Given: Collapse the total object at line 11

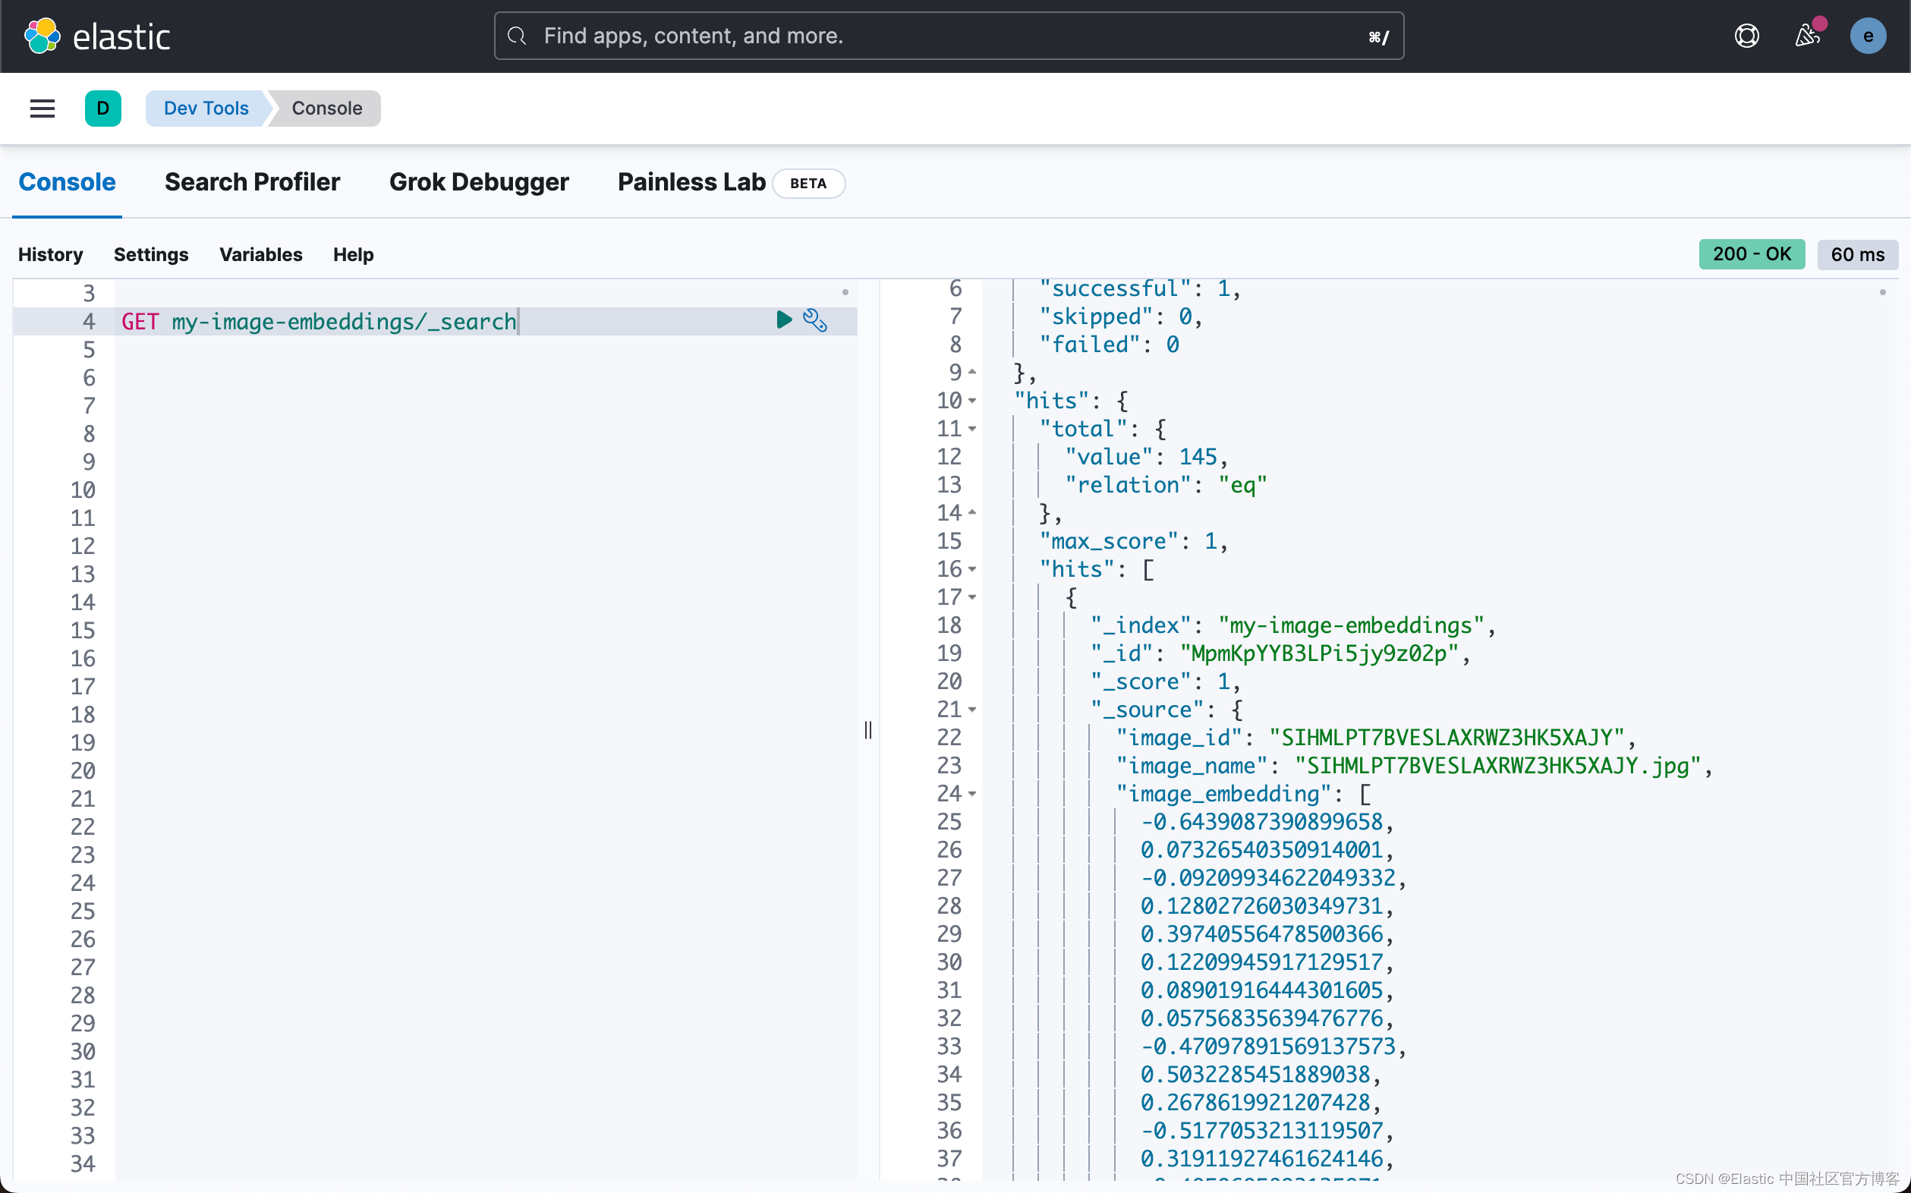Looking at the screenshot, I should [x=972, y=430].
